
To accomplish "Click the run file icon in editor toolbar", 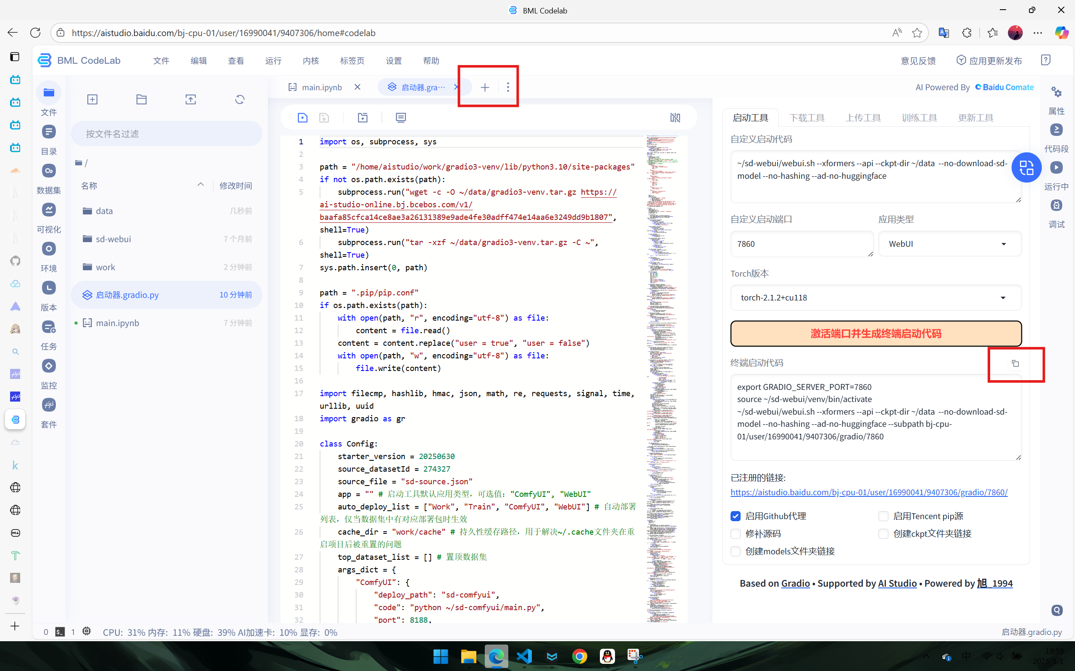I will pos(302,117).
